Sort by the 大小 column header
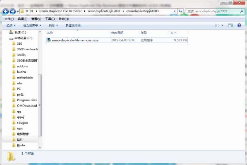Viewport: 247px width, 165px height. click(173, 33)
